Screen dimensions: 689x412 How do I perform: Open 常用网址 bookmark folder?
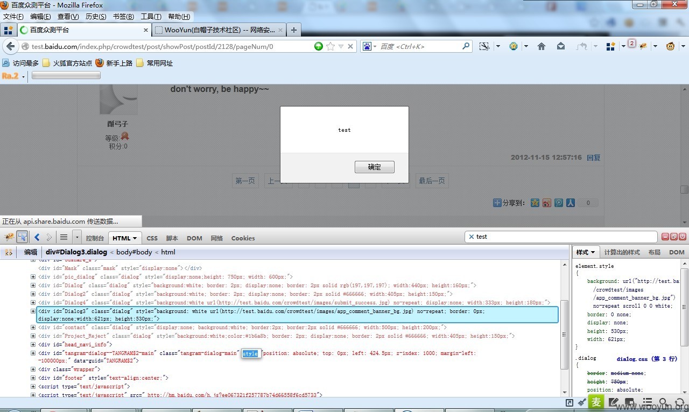(x=155, y=63)
